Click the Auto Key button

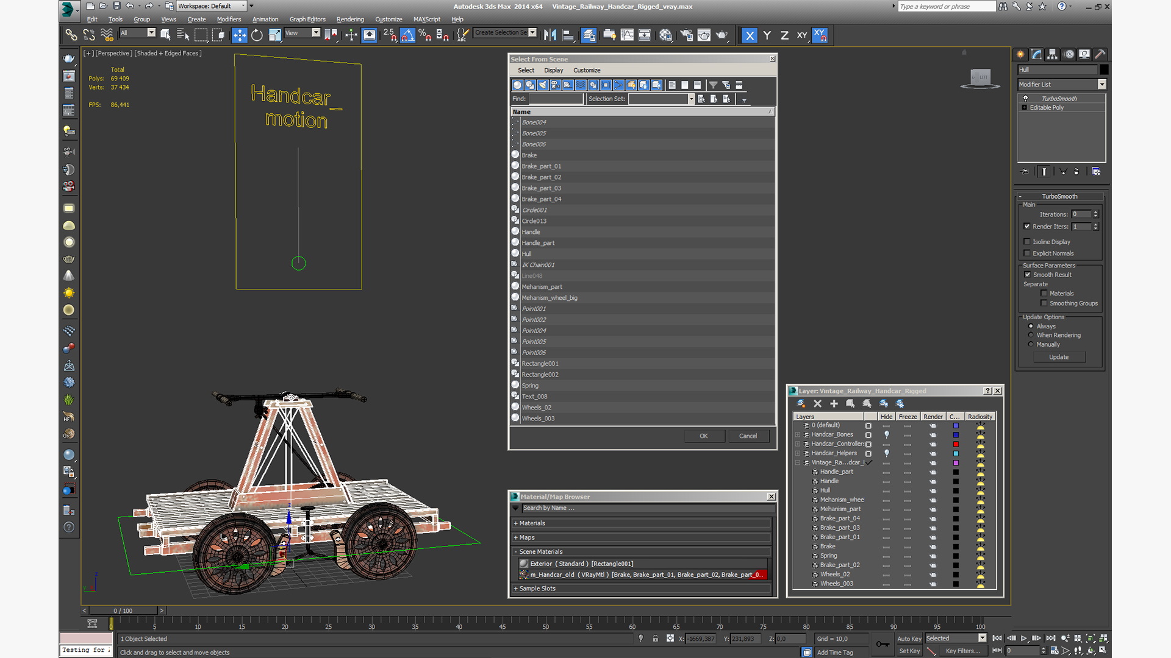coord(909,639)
